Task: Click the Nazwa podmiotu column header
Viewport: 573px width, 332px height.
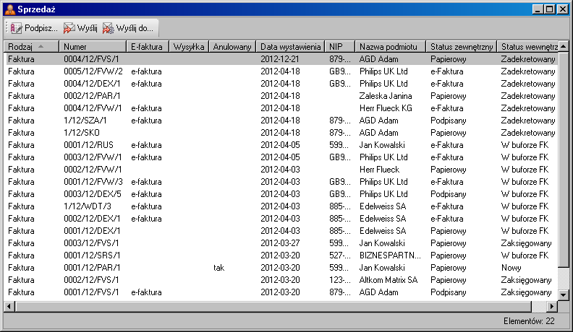Action: 389,46
